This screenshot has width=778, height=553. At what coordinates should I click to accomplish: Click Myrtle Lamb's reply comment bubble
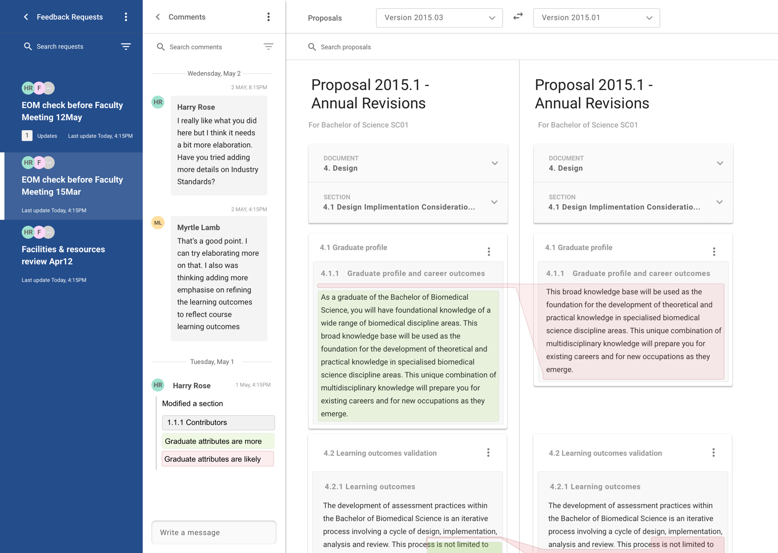click(x=219, y=278)
